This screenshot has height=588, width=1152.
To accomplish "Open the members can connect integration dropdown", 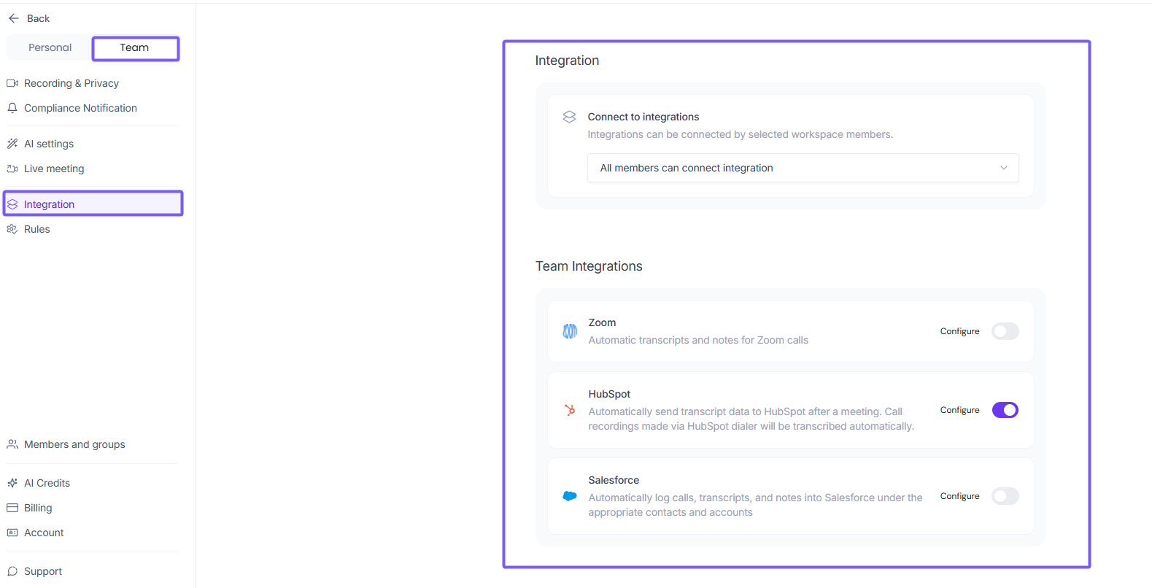I will tap(803, 168).
